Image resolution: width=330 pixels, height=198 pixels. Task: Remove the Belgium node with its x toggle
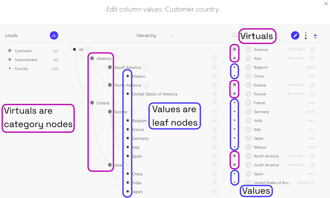(x=215, y=120)
